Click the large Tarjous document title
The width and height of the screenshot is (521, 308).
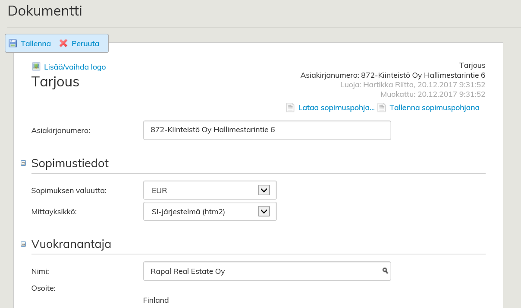point(55,82)
